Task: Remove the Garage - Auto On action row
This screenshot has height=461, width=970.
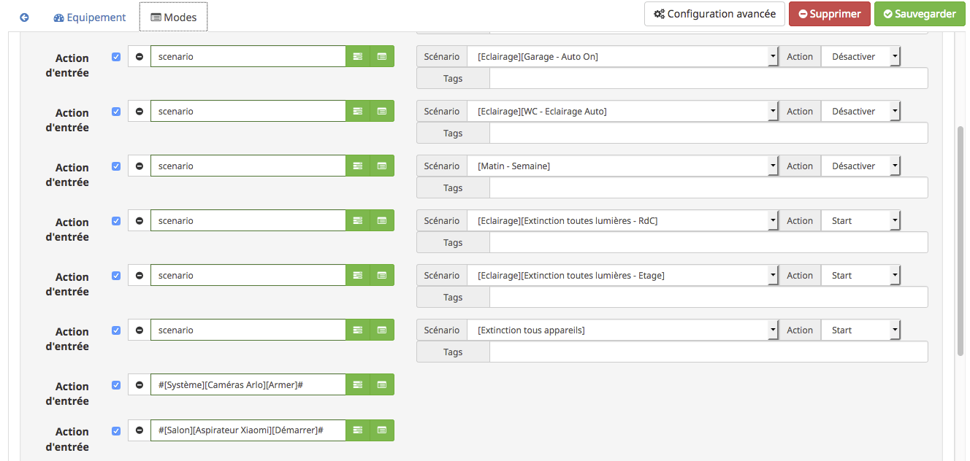Action: point(140,56)
